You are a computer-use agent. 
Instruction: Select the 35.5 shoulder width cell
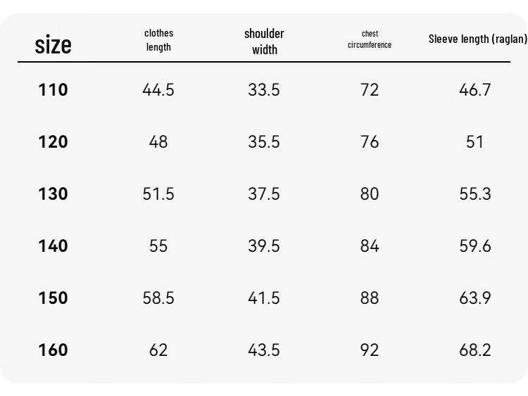[x=264, y=141]
